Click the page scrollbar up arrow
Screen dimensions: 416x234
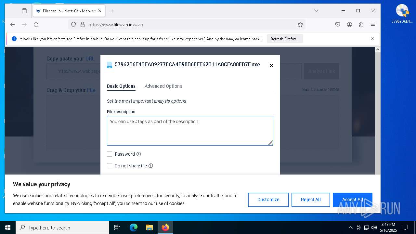click(378, 49)
